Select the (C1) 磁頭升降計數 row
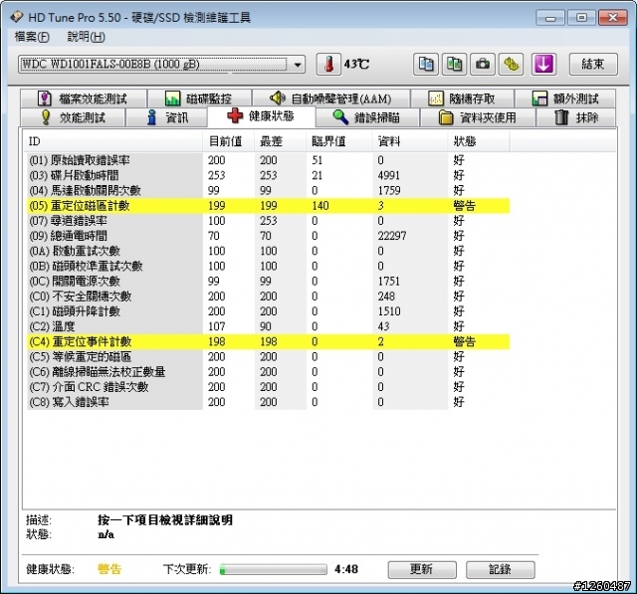 click(268, 311)
